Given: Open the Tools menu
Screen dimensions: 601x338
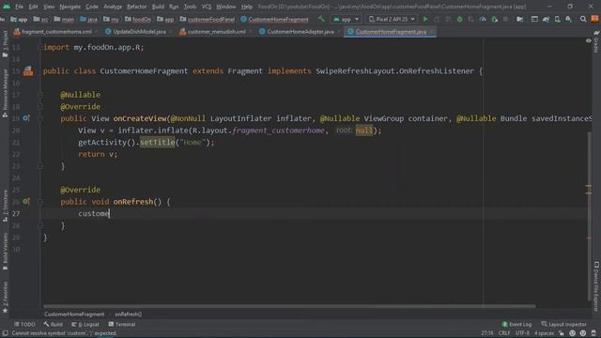Looking at the screenshot, I should pyautogui.click(x=190, y=7).
